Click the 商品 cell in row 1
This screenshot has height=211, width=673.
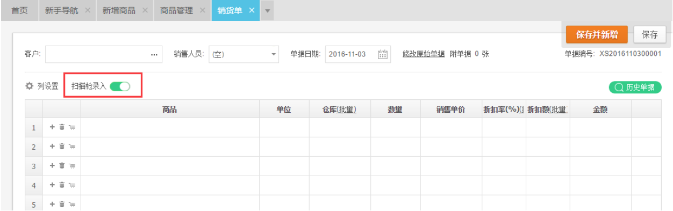click(170, 128)
